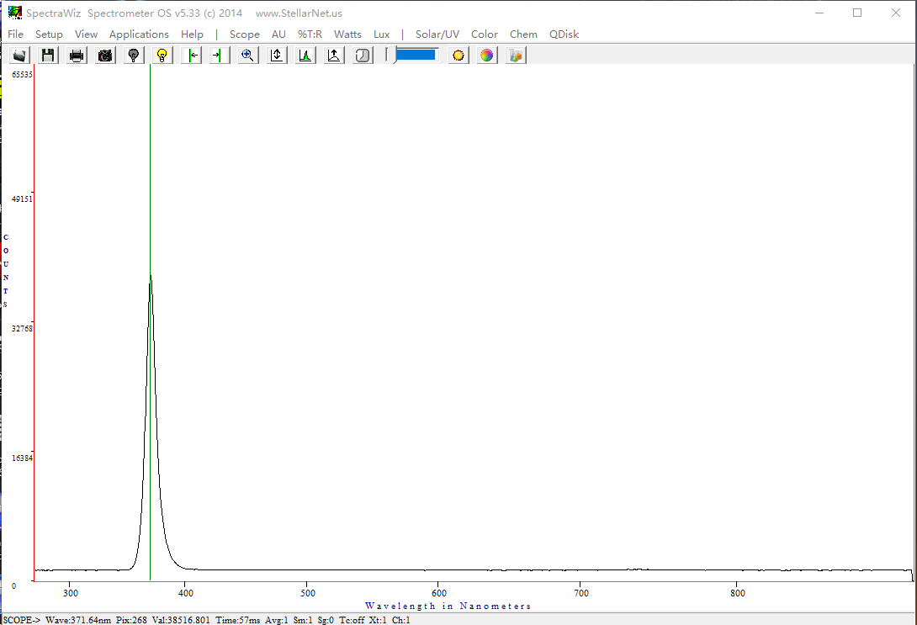Click the vertical rescale arrows icon
Image resolution: width=917 pixels, height=625 pixels.
point(277,56)
